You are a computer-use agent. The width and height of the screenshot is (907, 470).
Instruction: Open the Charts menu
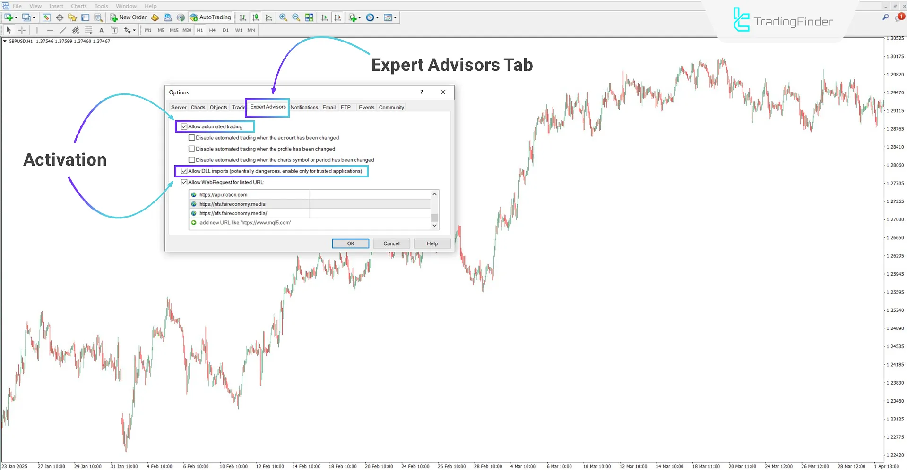(78, 6)
